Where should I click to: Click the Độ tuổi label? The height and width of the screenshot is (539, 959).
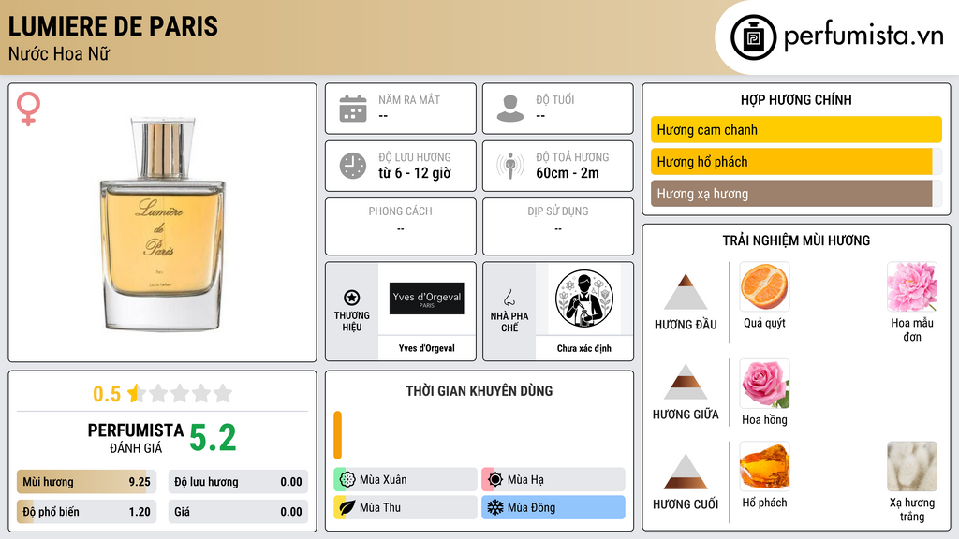(555, 99)
